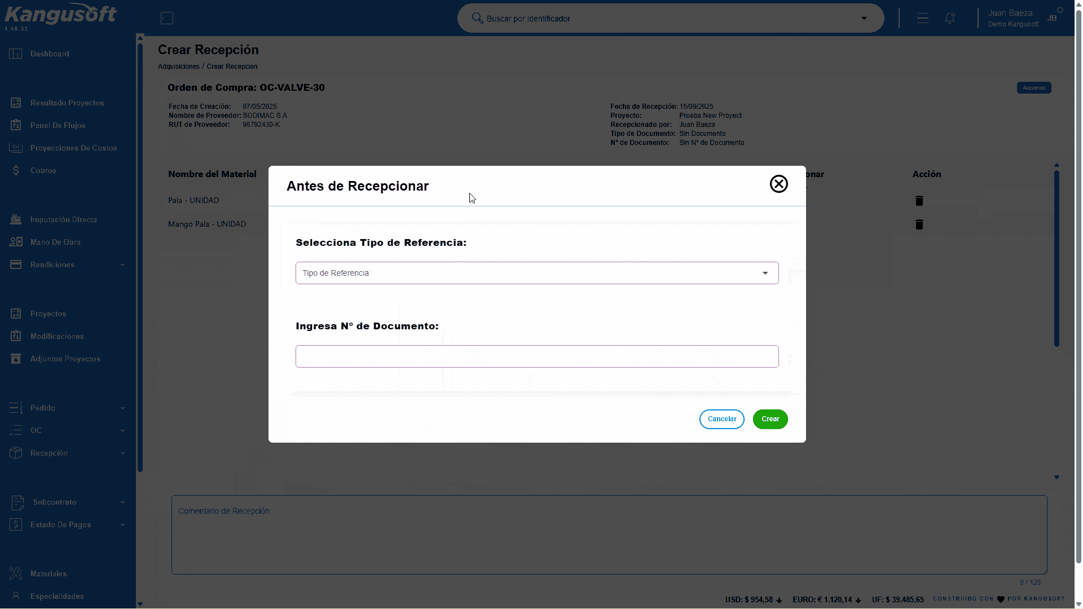
Task: Open the EURO rate arrow
Action: click(x=859, y=600)
